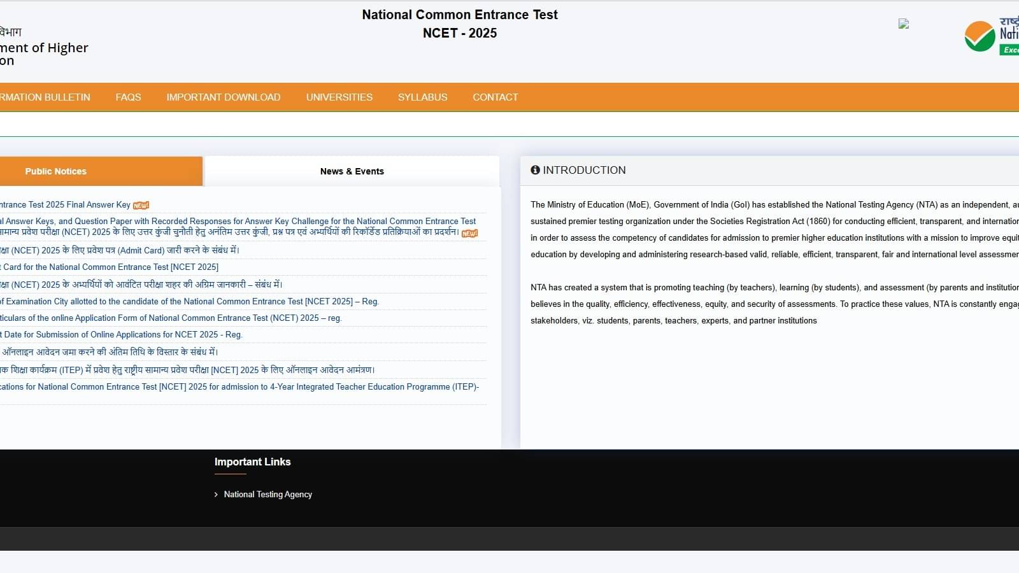Image resolution: width=1019 pixels, height=573 pixels.
Task: Switch to the News & Events tab
Action: [352, 171]
